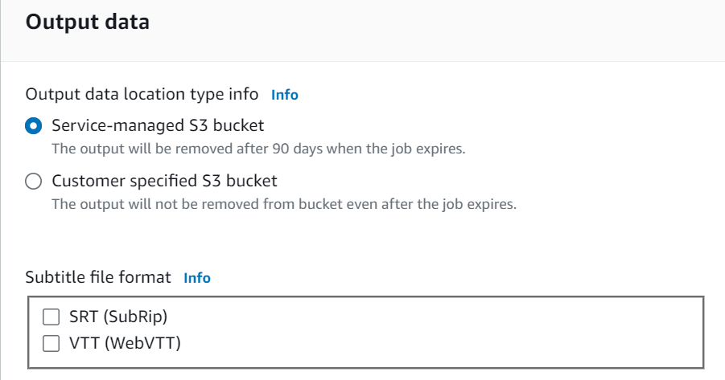Screen dimensions: 725x380
Task: Click the "Customer specified S3 bucket" label text
Action: point(164,181)
